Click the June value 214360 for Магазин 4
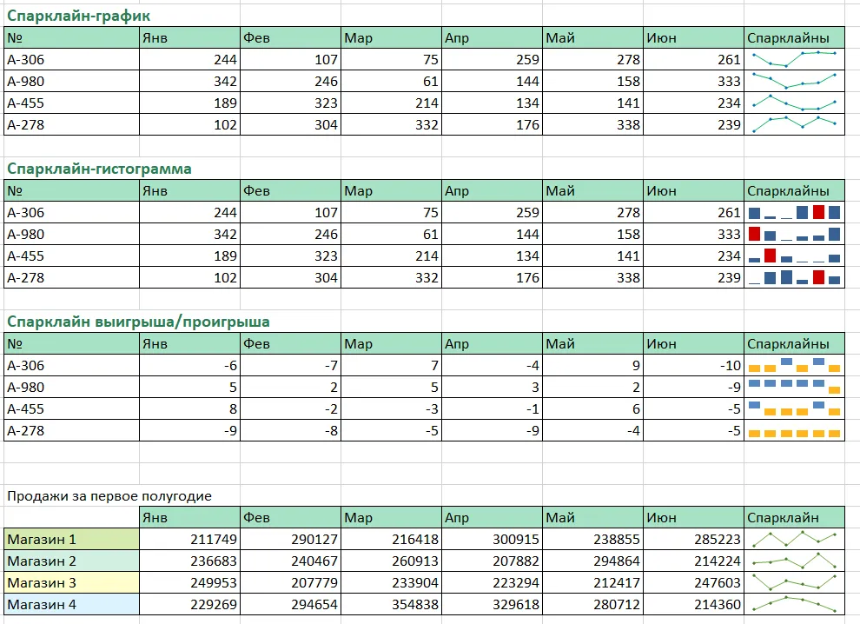 [x=694, y=604]
